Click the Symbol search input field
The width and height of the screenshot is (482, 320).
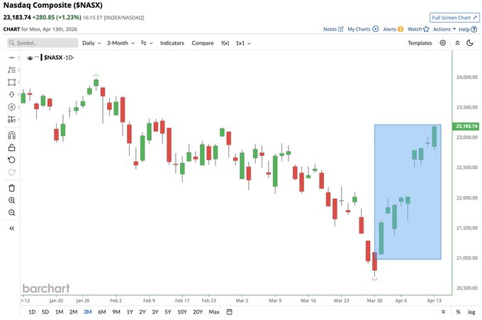(x=43, y=43)
